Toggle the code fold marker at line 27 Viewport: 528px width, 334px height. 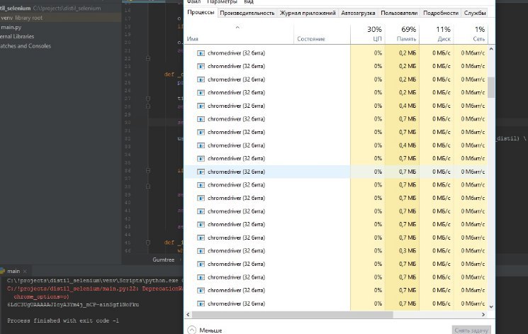[148, 99]
